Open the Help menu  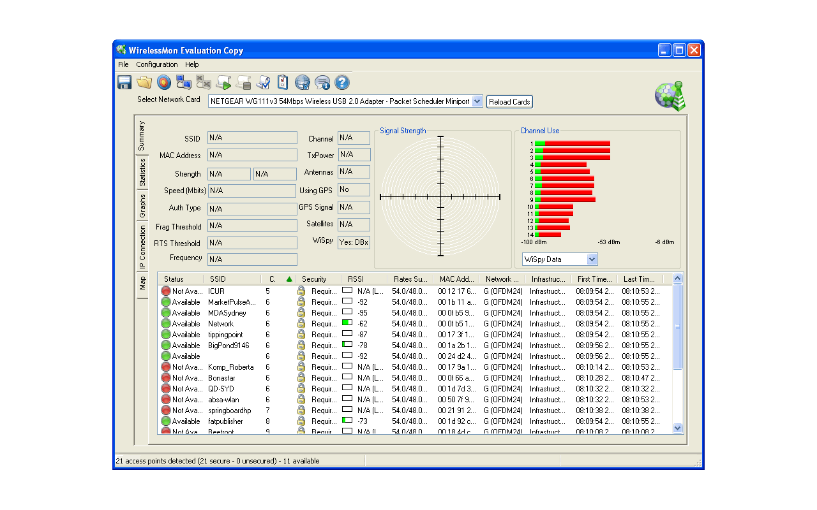point(192,64)
